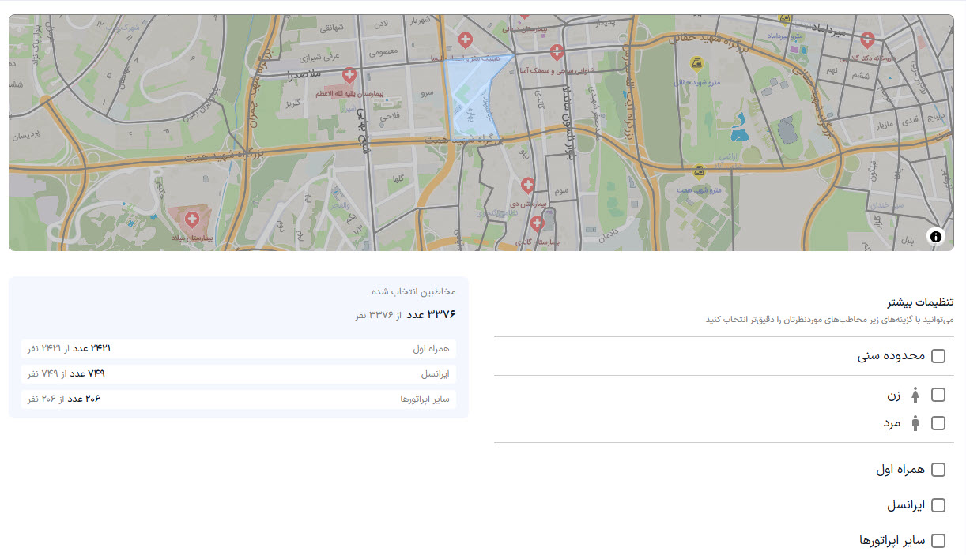Enable the محدوده سنی age range checkbox
The width and height of the screenshot is (966, 555).
tap(938, 356)
